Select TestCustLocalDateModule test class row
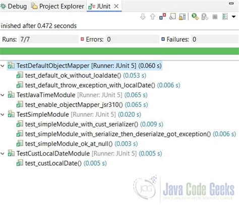 click(85, 153)
